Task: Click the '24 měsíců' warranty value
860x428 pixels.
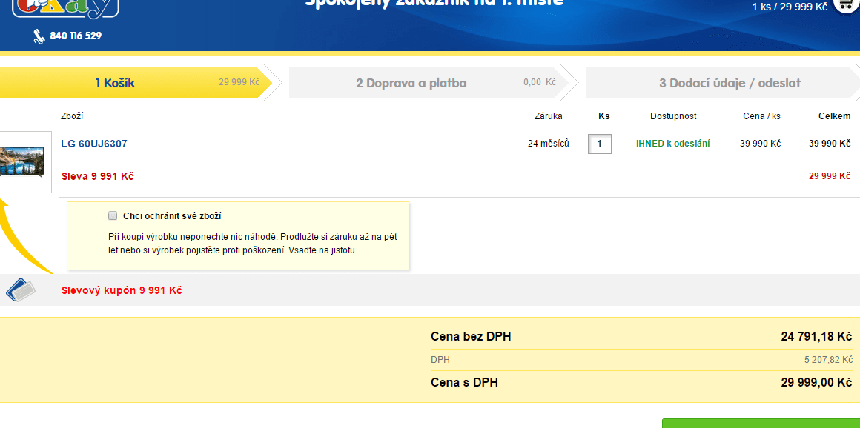Action: pyautogui.click(x=549, y=144)
